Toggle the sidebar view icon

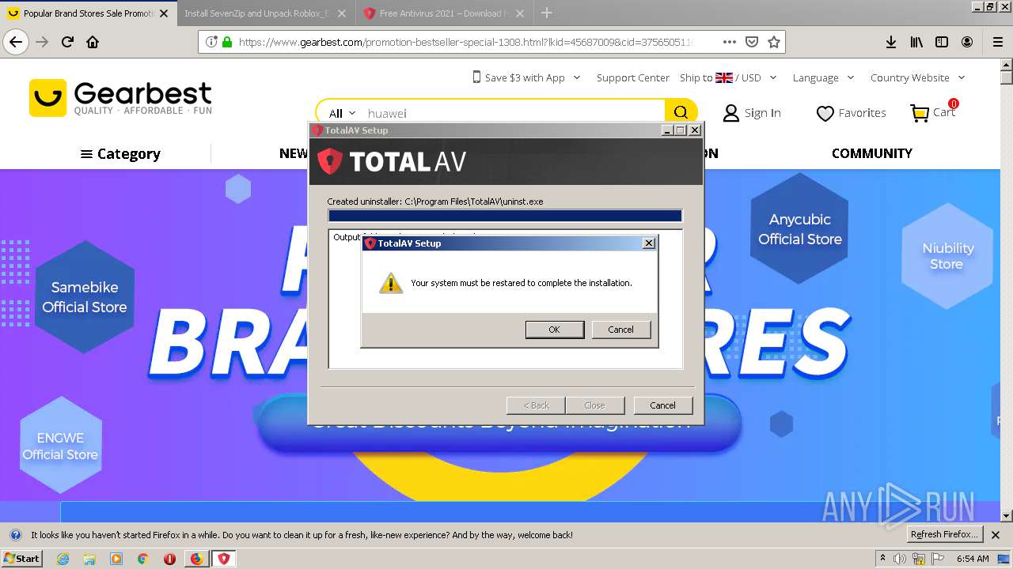click(942, 42)
